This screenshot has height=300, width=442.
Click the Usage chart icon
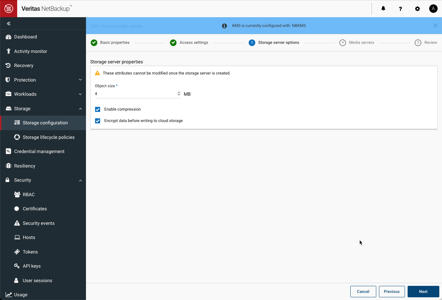click(8, 295)
